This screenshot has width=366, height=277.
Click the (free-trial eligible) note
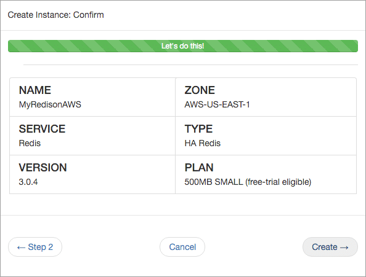click(x=279, y=182)
